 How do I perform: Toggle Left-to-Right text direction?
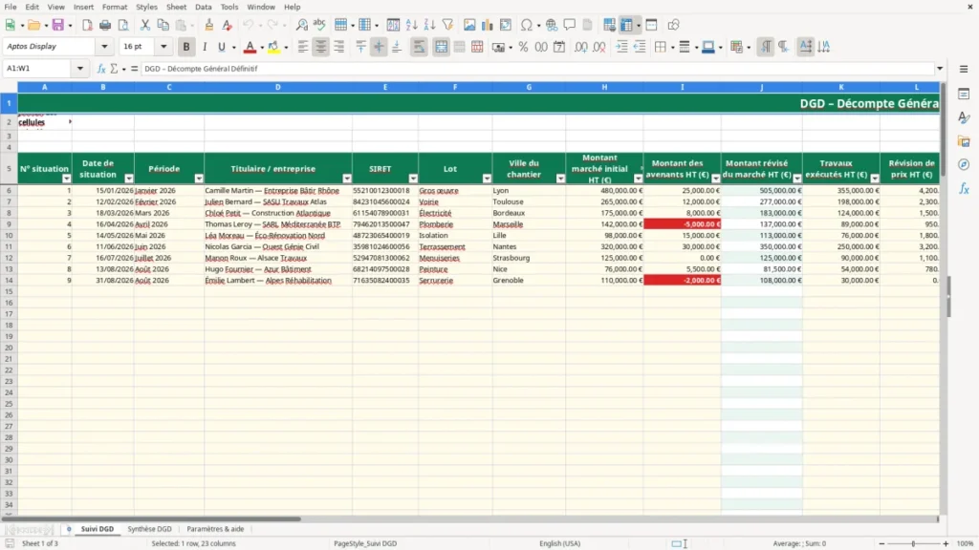[x=766, y=47]
